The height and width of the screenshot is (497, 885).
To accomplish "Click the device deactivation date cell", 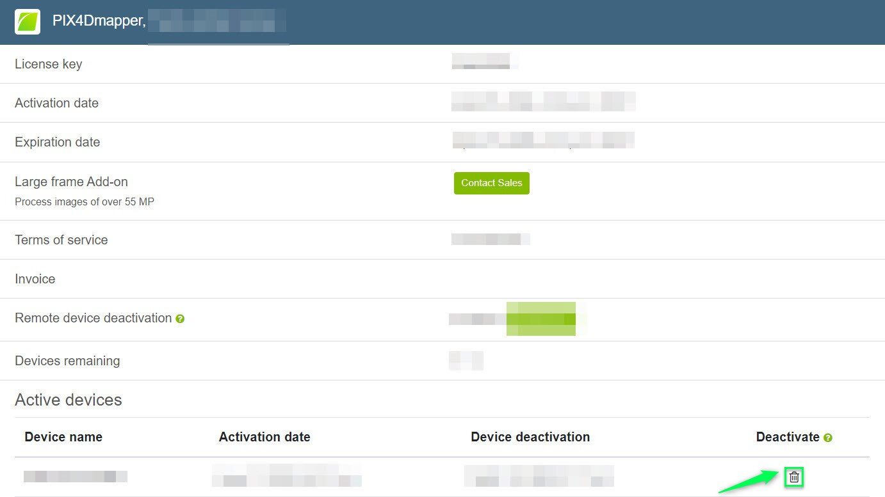I will pos(539,476).
